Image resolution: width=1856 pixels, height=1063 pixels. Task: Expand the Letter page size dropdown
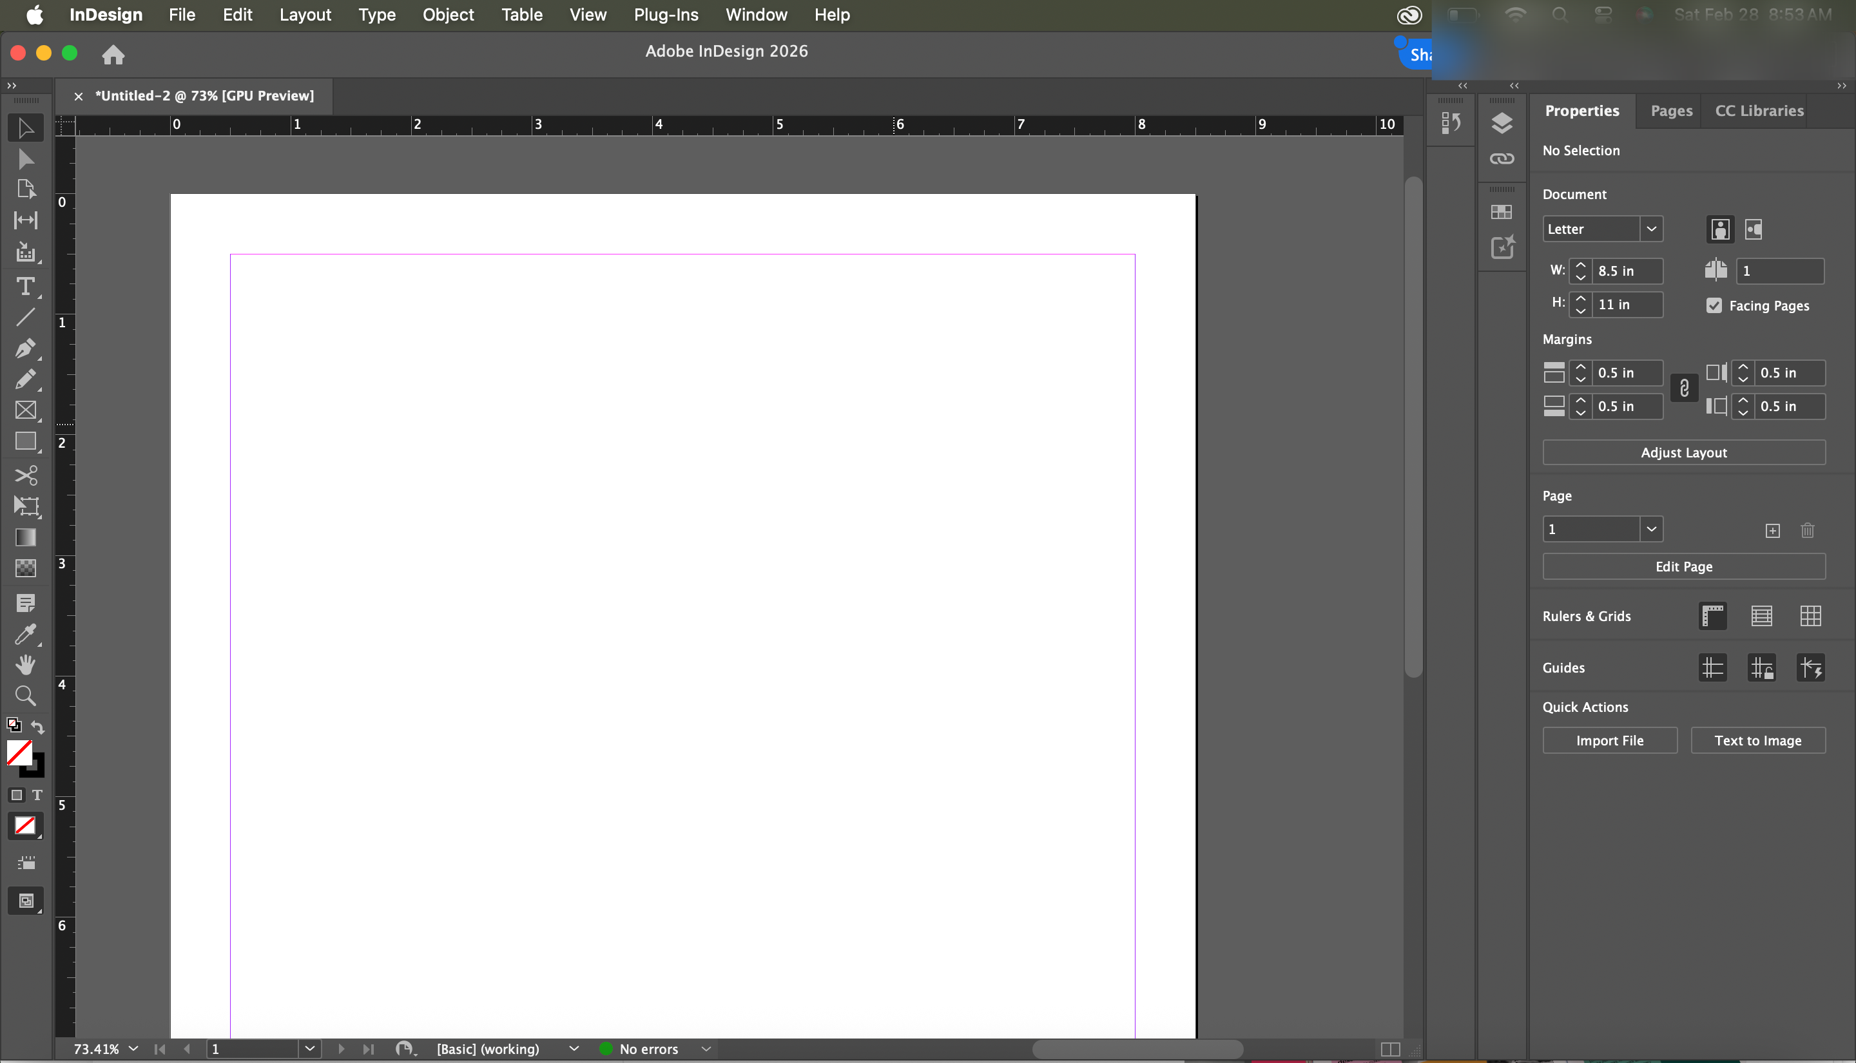[1651, 229]
